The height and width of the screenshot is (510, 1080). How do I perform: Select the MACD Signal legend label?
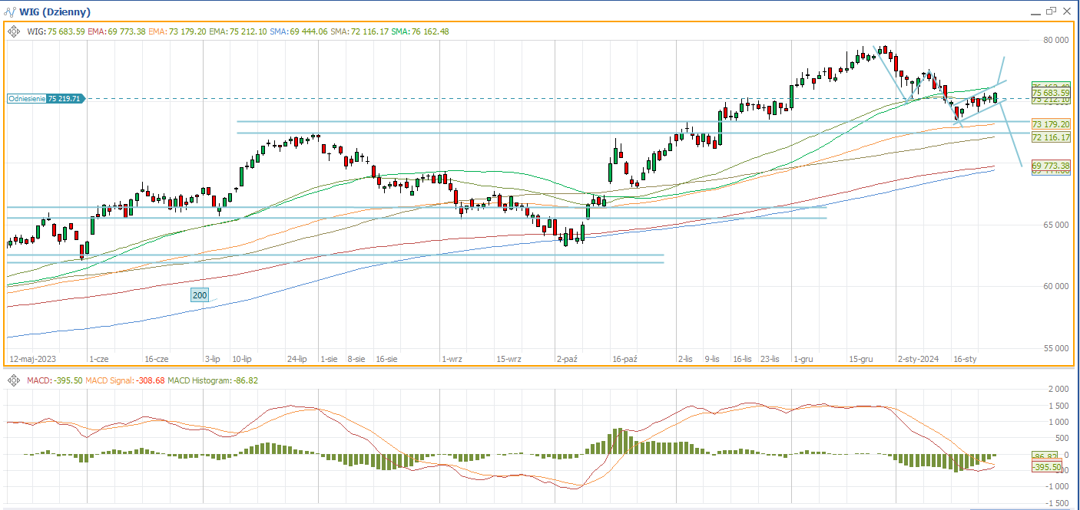(109, 380)
